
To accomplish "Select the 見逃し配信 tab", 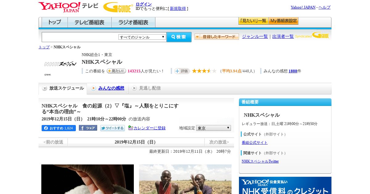I will click(150, 88).
